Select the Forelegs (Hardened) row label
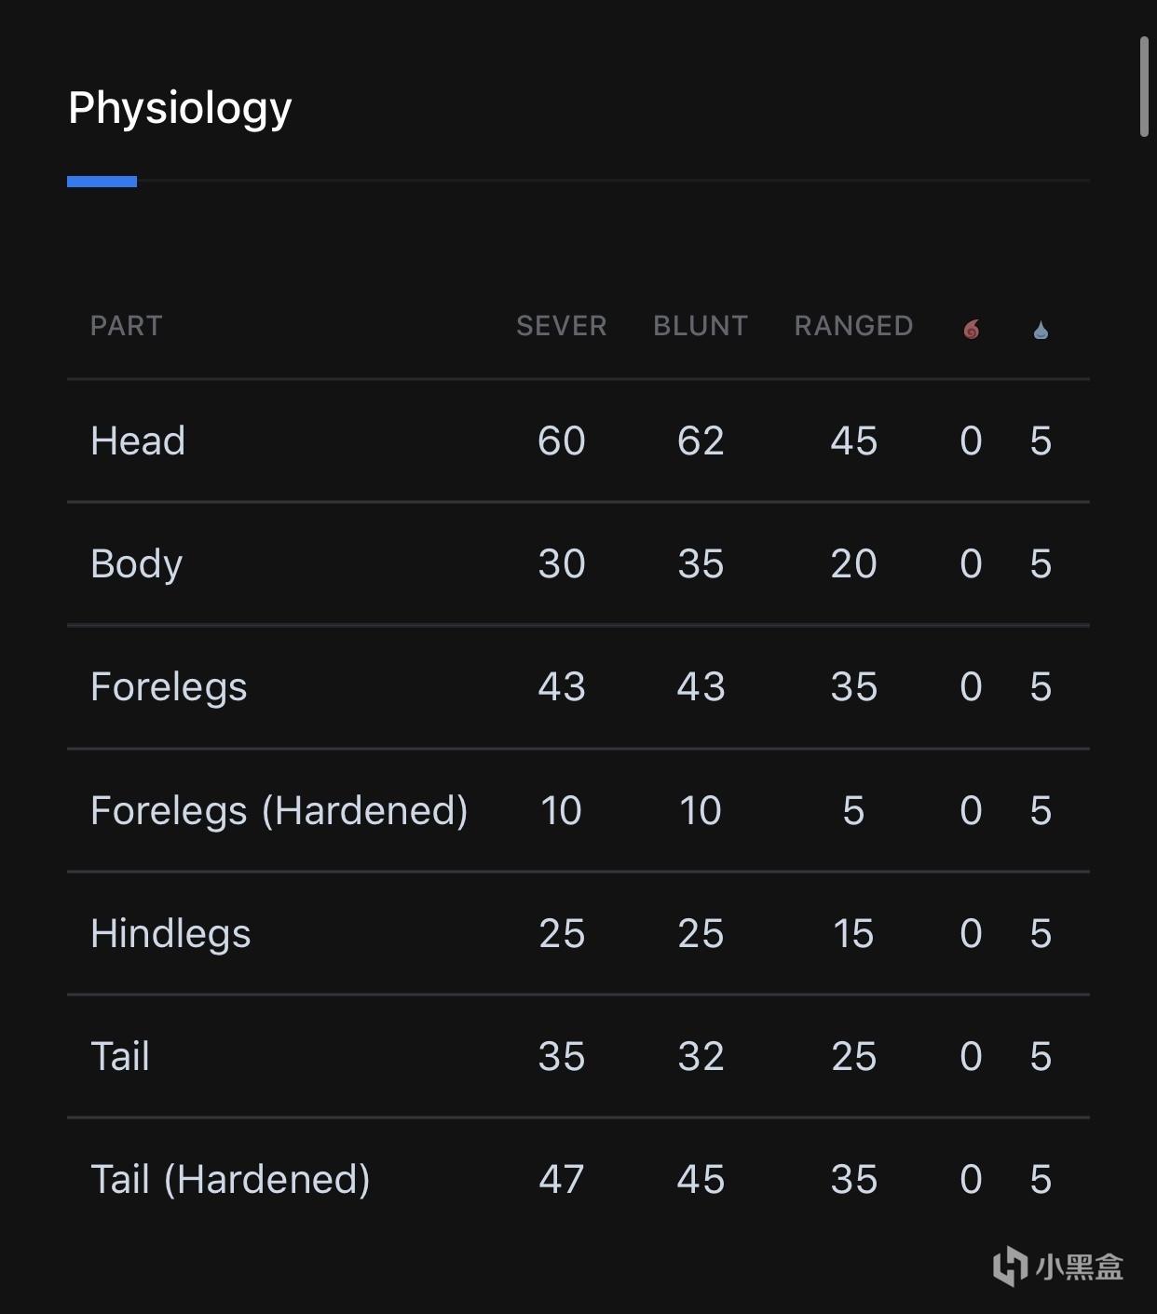1157x1314 pixels. pos(279,810)
